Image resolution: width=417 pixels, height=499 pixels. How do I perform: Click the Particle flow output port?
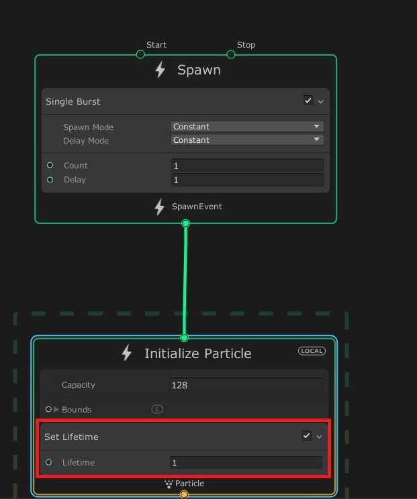coord(184,494)
